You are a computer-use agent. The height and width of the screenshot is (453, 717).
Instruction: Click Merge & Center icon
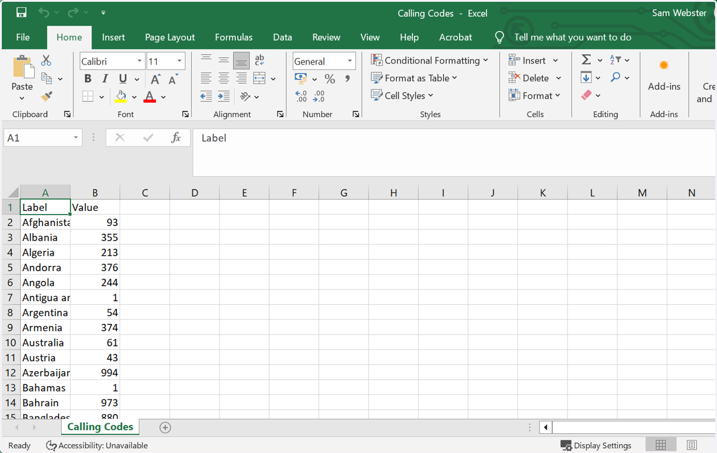[x=259, y=78]
